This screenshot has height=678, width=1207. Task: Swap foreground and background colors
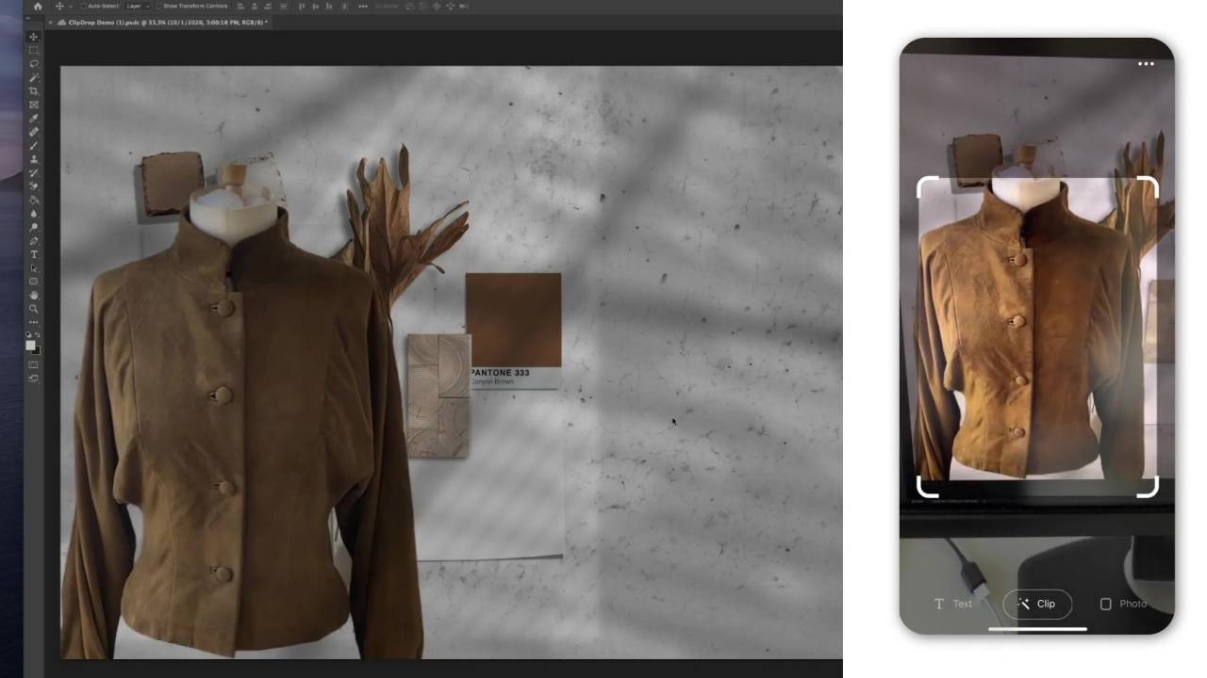click(x=37, y=334)
